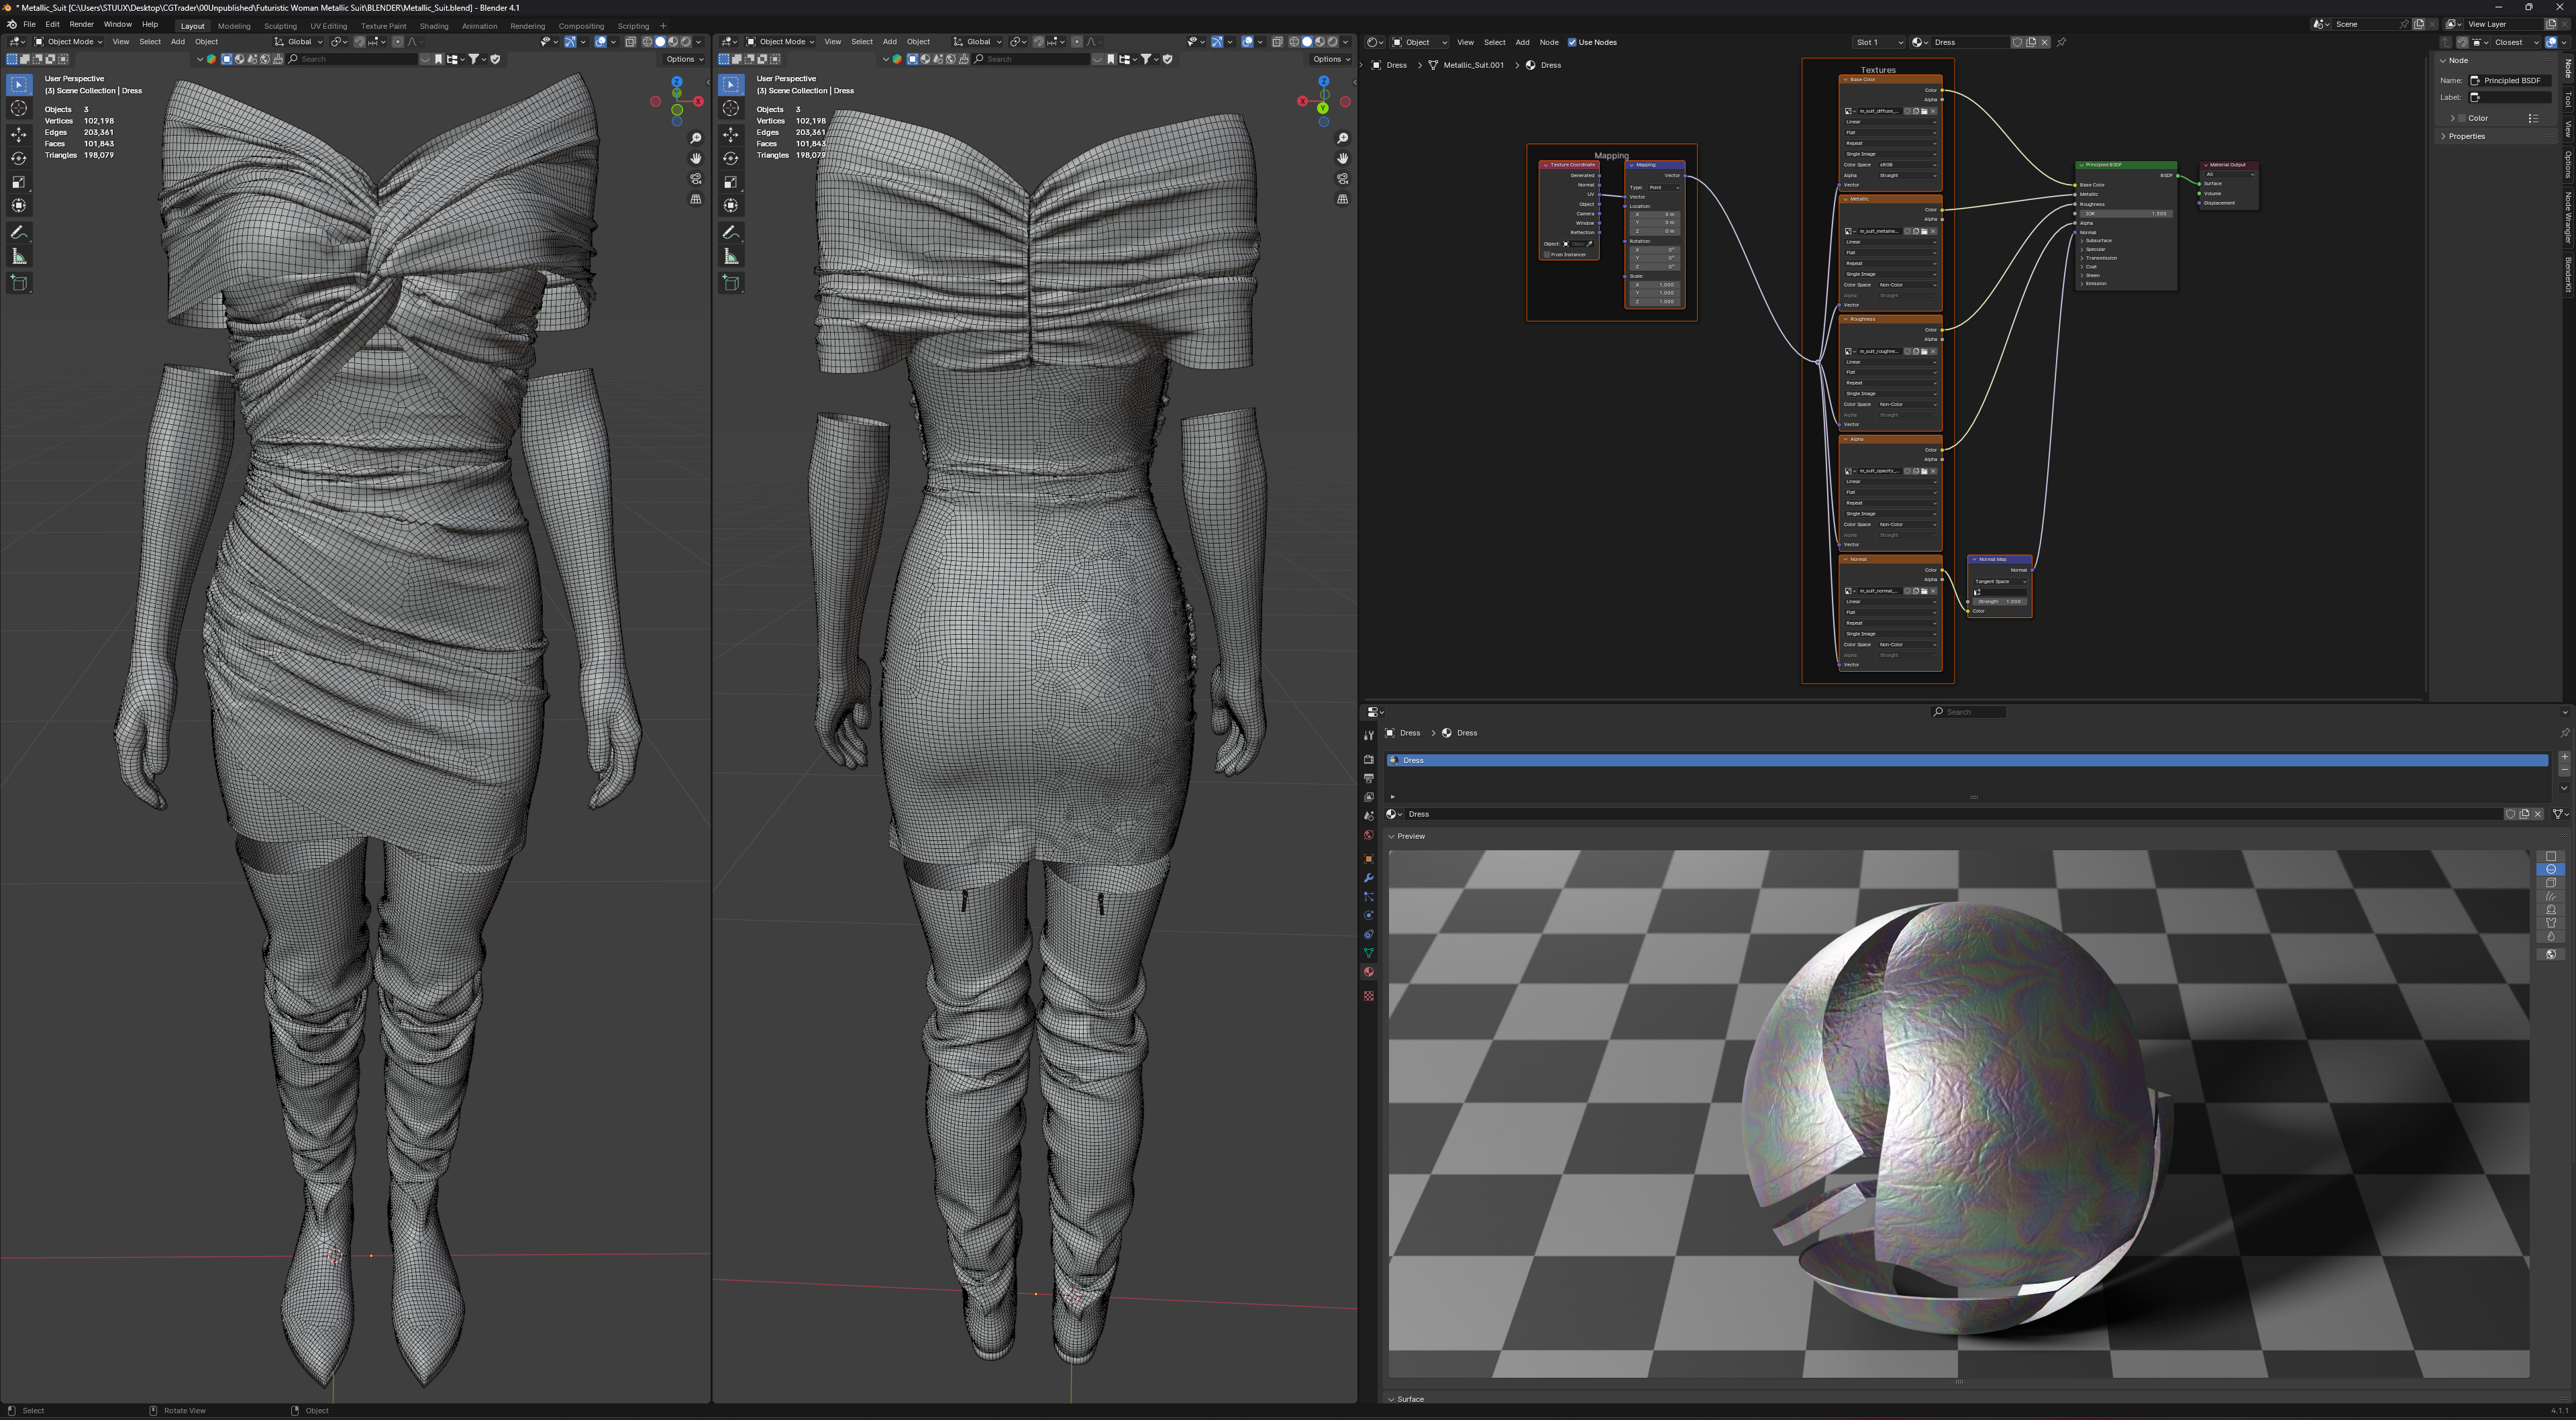This screenshot has width=2576, height=1420.
Task: Click Metallic_Suit.001 in node editor breadcrumb
Action: coord(1473,65)
